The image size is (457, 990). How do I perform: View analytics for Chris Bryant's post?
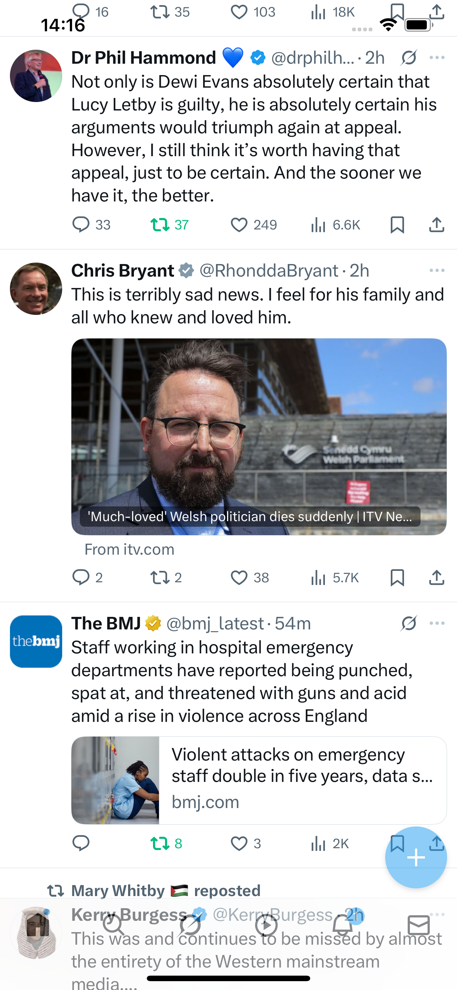318,577
